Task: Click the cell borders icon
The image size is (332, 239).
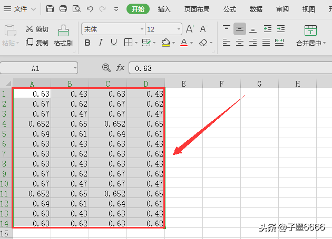Action: point(128,43)
